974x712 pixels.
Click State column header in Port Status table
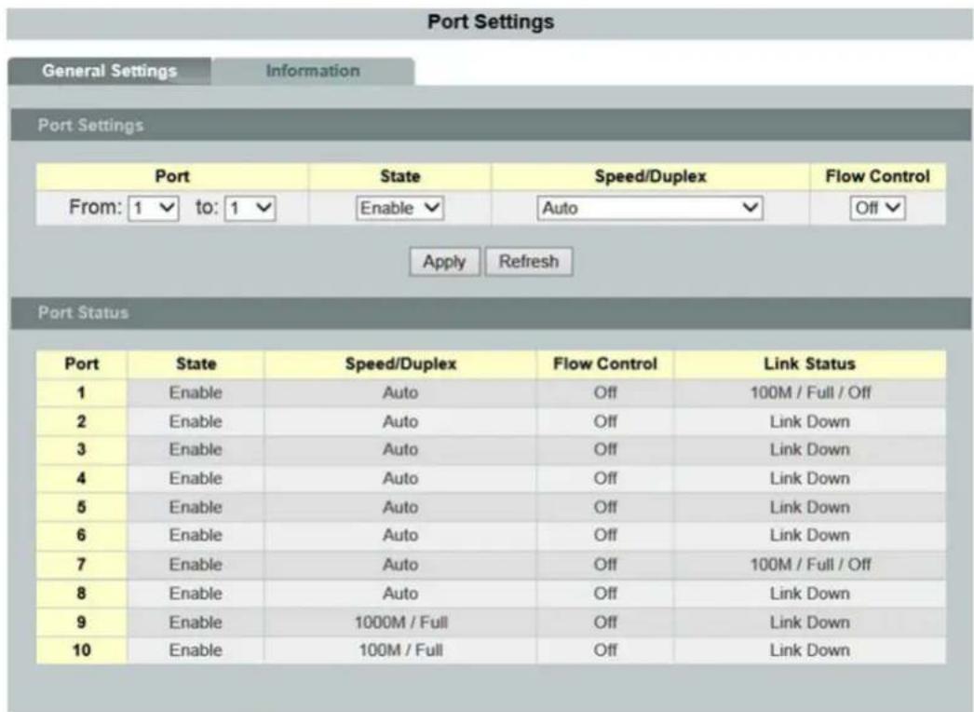pos(196,364)
